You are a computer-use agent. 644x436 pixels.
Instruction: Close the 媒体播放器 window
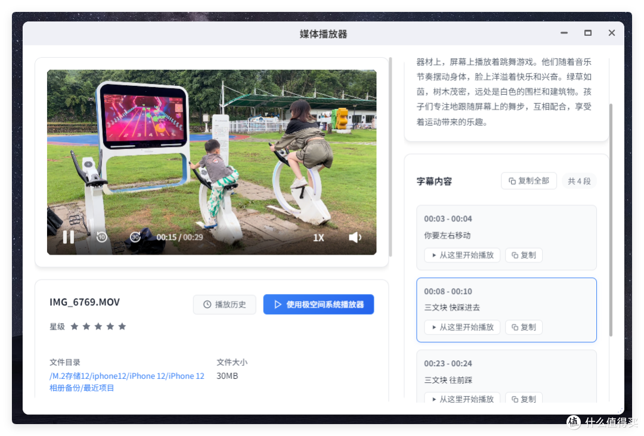tap(612, 33)
